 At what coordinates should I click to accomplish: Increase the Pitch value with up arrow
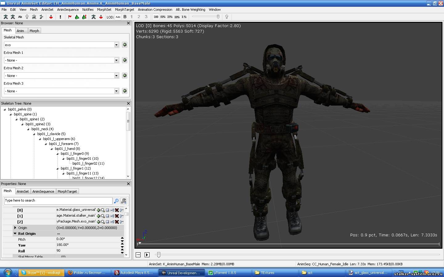point(122,238)
